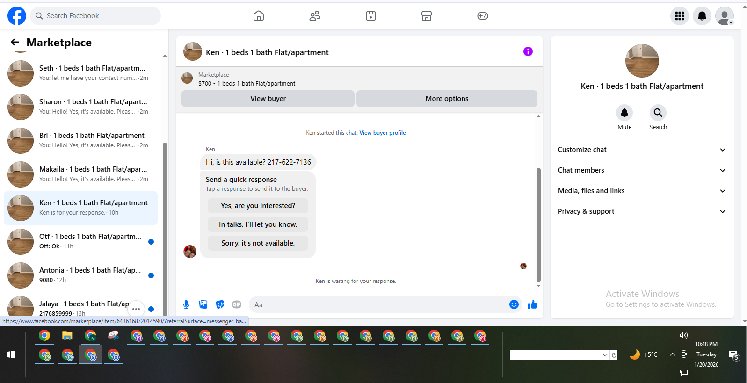Viewport: 747px width, 383px height.
Task: Click Ken's listing thumbnail in chat header
Action: tap(193, 51)
